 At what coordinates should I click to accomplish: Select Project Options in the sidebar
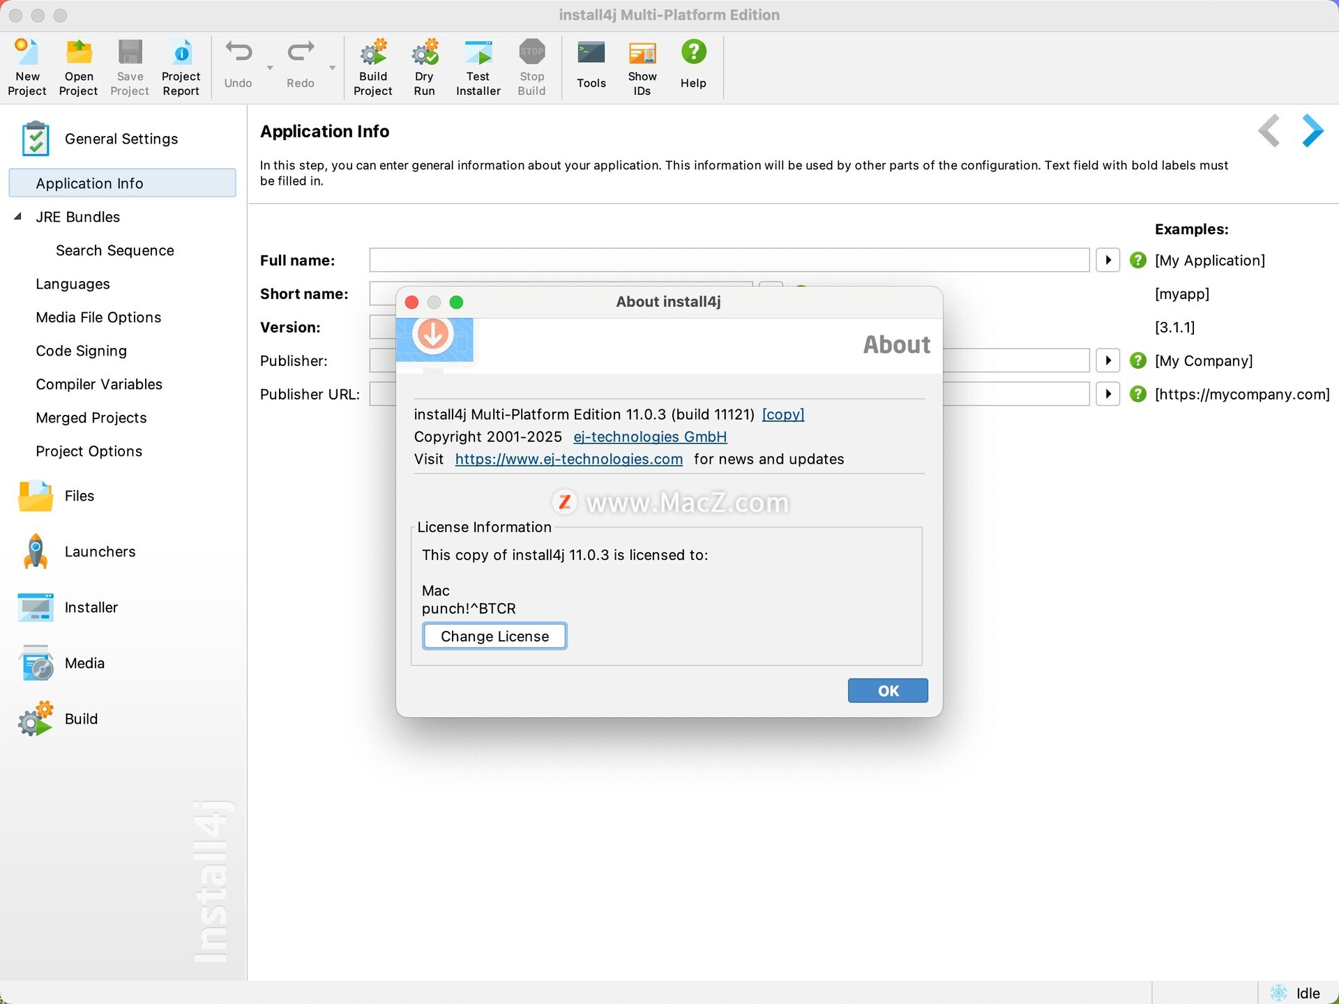click(x=89, y=451)
